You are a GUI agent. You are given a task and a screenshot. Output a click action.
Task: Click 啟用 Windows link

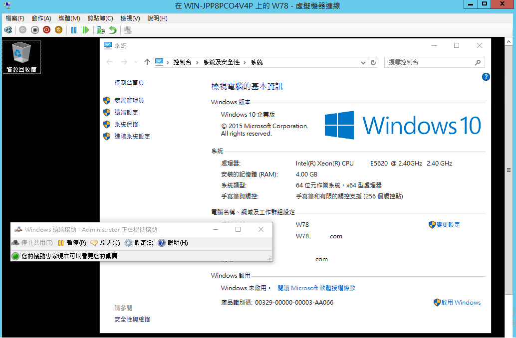(x=461, y=303)
